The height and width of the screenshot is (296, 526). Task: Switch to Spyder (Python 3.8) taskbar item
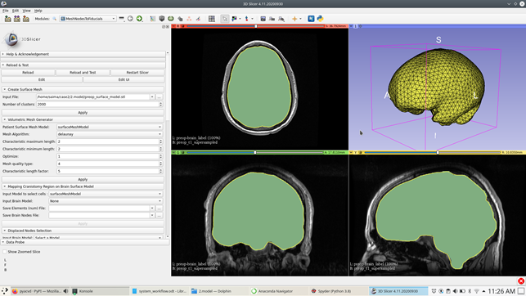point(338,291)
